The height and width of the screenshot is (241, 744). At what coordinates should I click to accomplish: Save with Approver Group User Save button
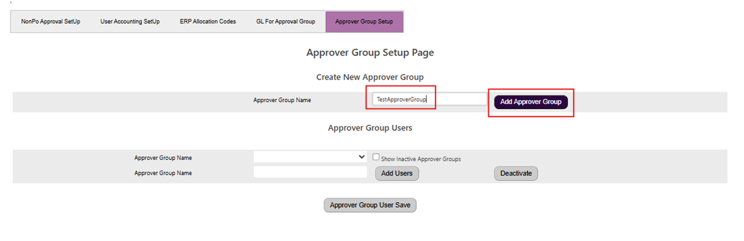point(370,205)
